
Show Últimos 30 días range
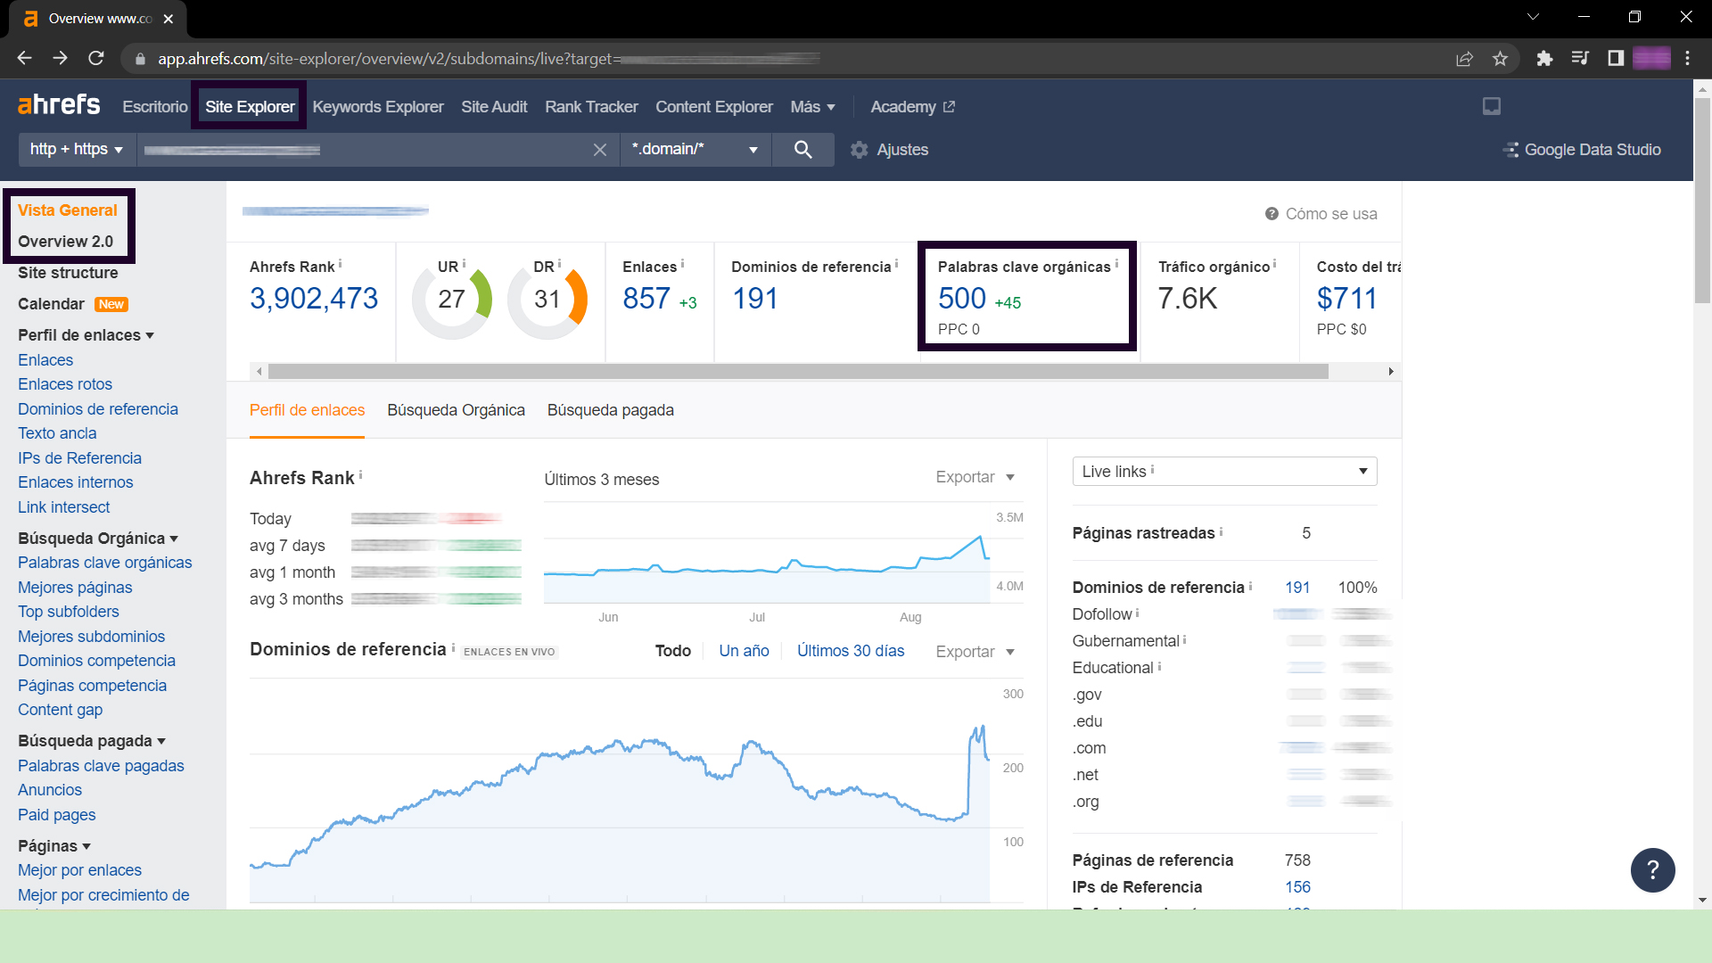click(x=851, y=651)
